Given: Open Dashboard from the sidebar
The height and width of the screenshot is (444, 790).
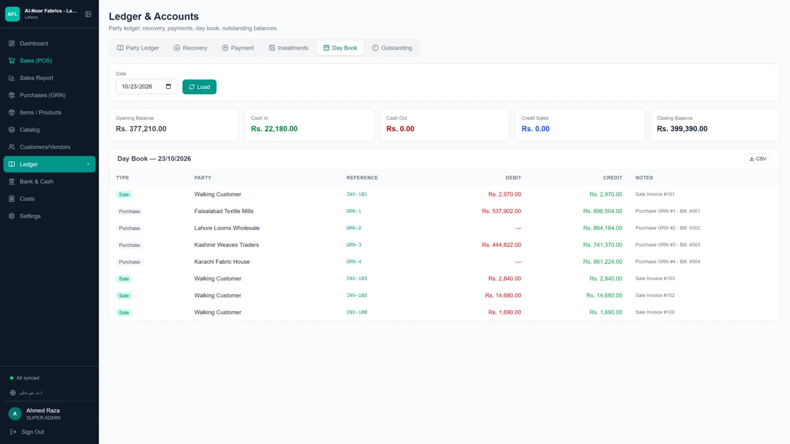Looking at the screenshot, I should 49,43.
